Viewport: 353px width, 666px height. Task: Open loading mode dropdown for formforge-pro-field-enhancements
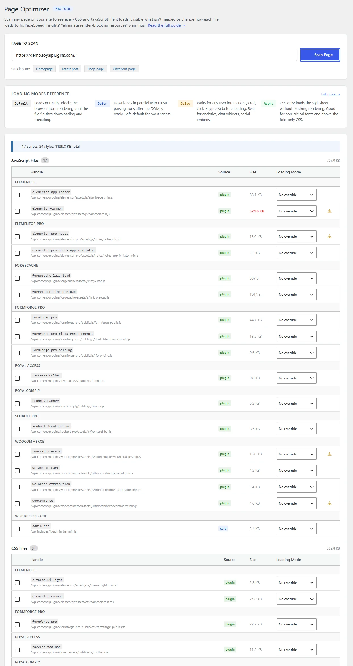(x=296, y=337)
